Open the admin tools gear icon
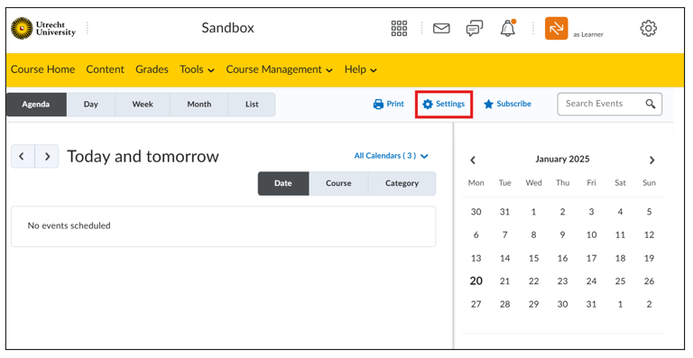This screenshot has width=693, height=358. pyautogui.click(x=649, y=28)
